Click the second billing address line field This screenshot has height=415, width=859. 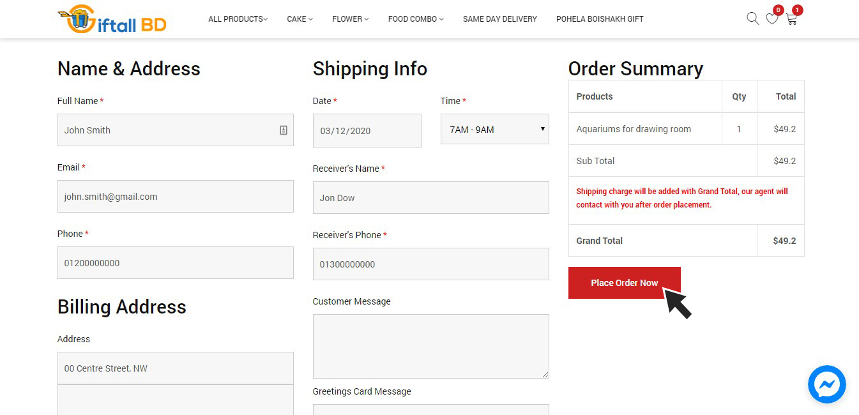(176, 400)
